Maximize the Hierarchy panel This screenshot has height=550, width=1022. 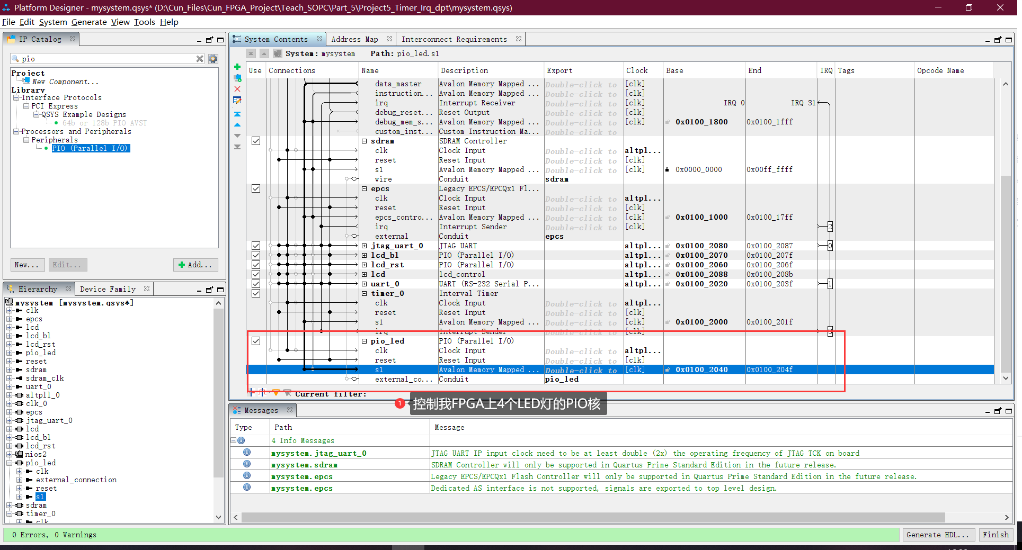[220, 290]
